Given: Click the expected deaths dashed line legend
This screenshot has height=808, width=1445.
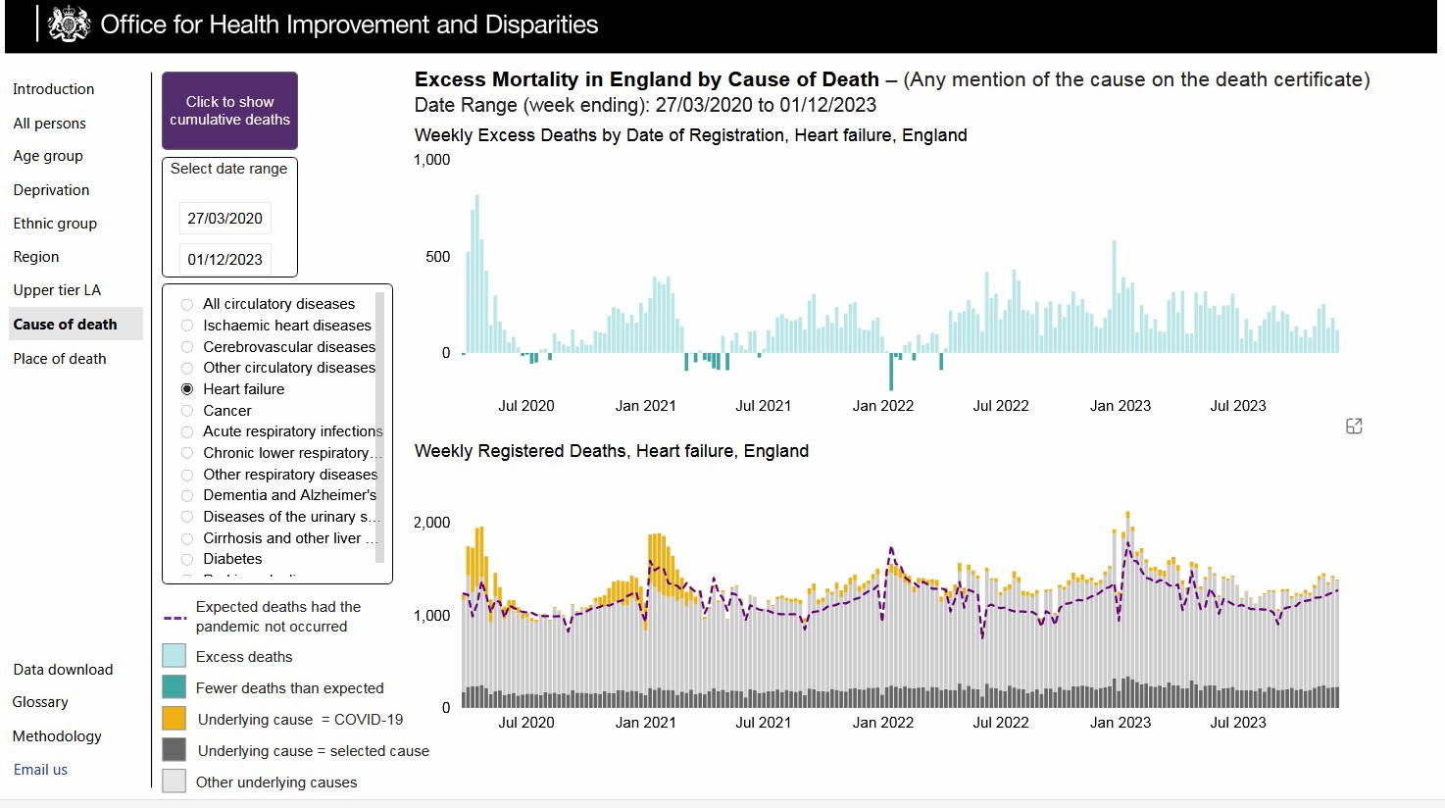Looking at the screenshot, I should [174, 618].
